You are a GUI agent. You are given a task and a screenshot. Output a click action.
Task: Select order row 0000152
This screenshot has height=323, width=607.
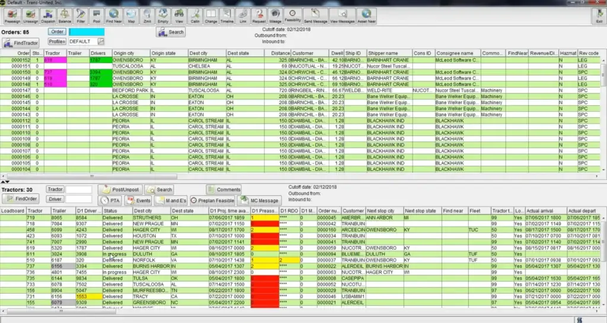point(300,60)
